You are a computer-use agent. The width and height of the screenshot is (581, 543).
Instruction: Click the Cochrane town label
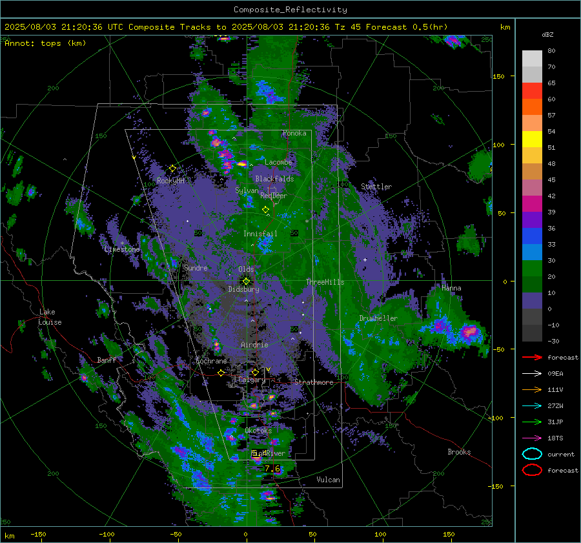(211, 361)
